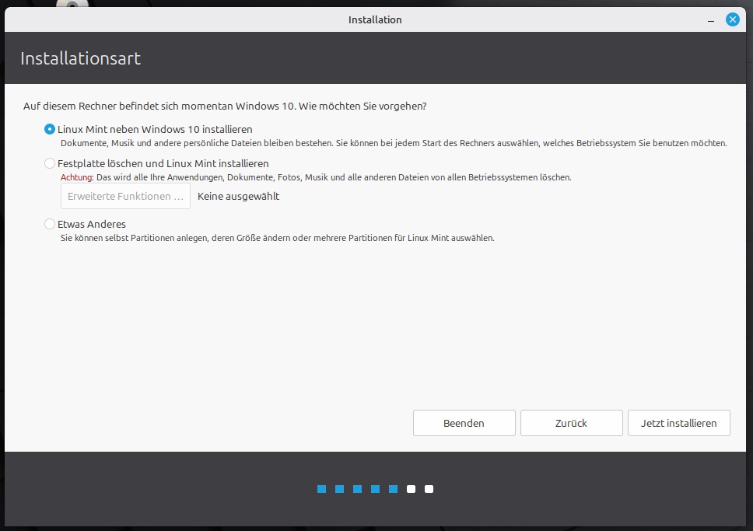Click the "Keine ausgewählt" label
The height and width of the screenshot is (531, 753).
[238, 196]
